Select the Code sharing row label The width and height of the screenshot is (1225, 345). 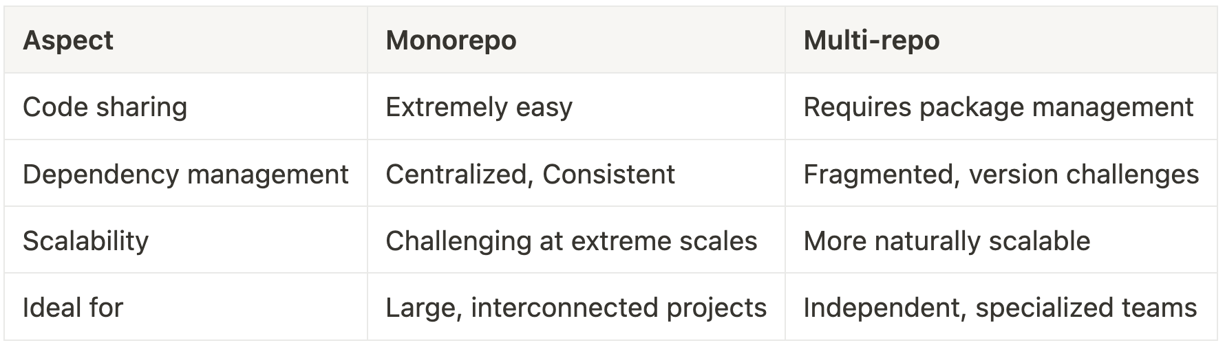(105, 107)
